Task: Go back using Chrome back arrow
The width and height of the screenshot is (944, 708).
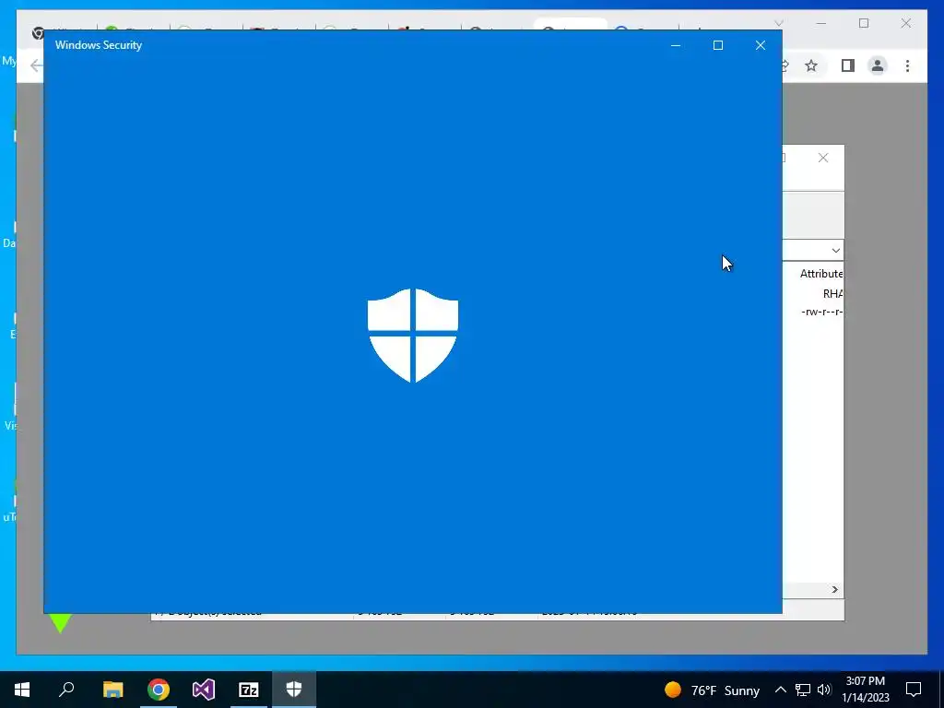Action: click(x=36, y=65)
